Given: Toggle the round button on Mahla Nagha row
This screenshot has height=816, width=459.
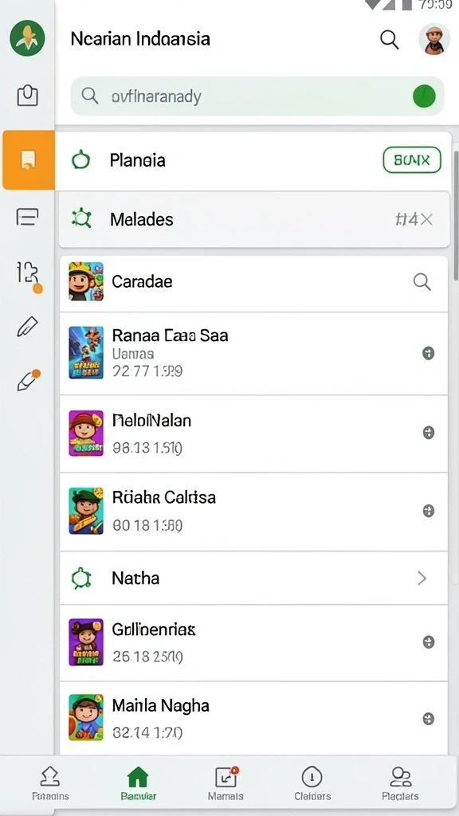Looking at the screenshot, I should 428,720.
